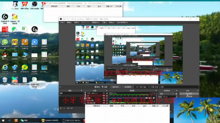Open the 工具(T) menu in OBS

pos(104,22)
